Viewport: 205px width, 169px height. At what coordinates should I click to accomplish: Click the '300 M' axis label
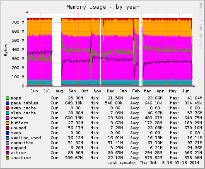coord(18,59)
